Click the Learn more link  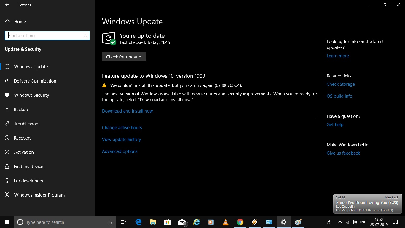pos(338,56)
